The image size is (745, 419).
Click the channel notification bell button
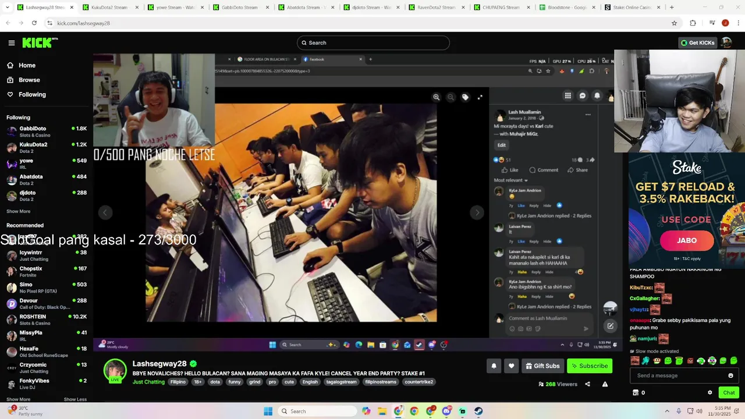pos(494,366)
